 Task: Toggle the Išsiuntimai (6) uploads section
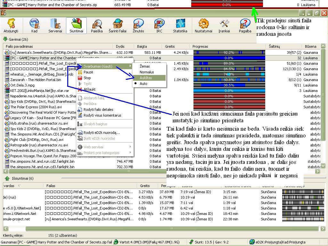[x=7, y=178]
